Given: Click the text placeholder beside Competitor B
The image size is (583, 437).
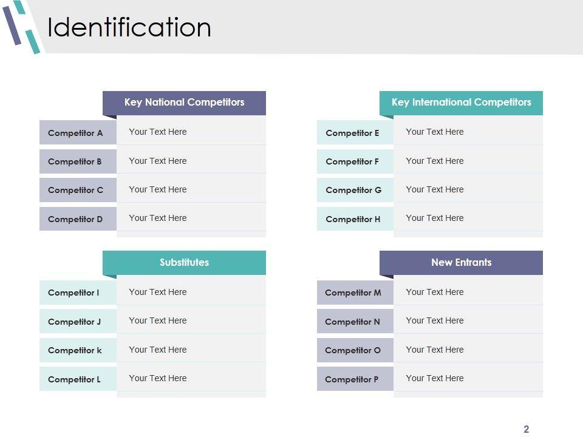Looking at the screenshot, I should [158, 161].
